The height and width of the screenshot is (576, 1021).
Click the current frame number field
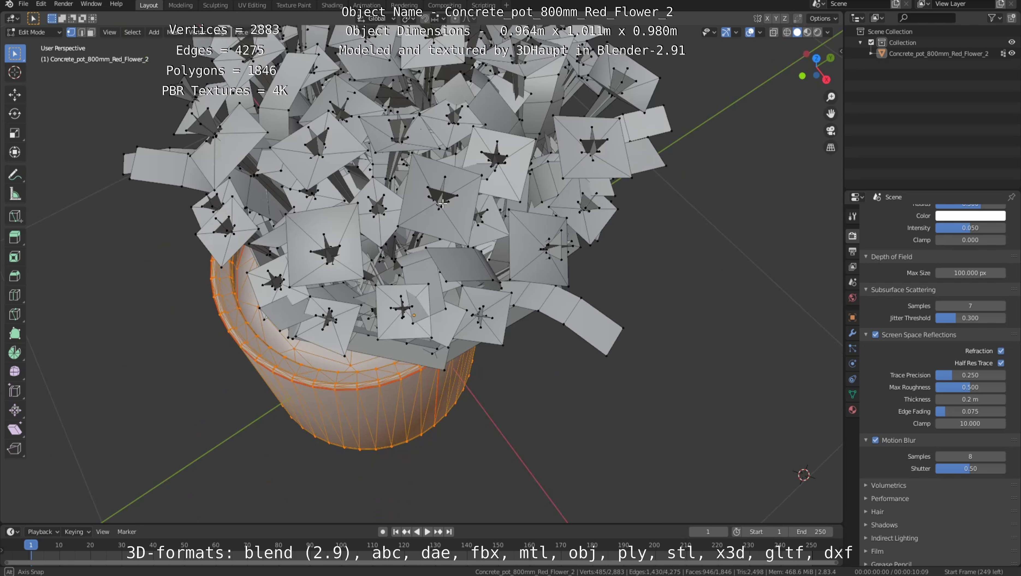(x=708, y=532)
